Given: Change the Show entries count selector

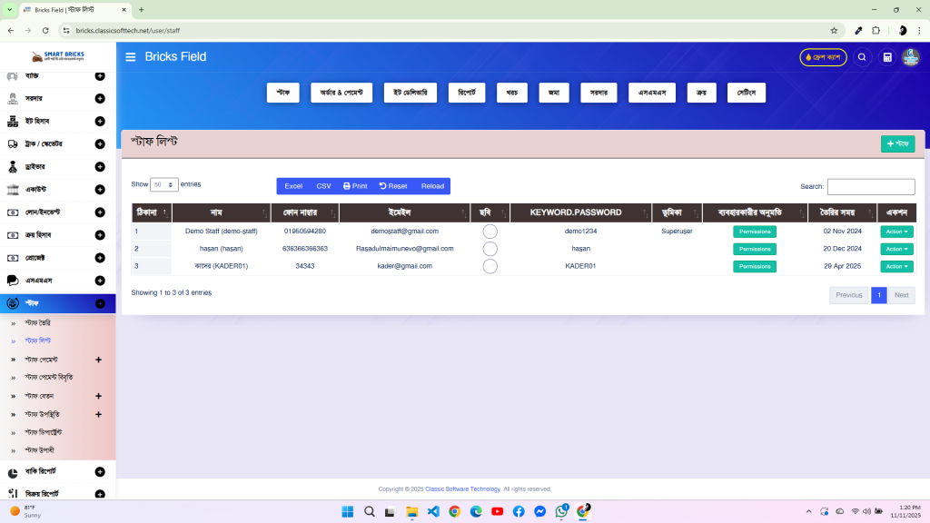Looking at the screenshot, I should coord(163,183).
